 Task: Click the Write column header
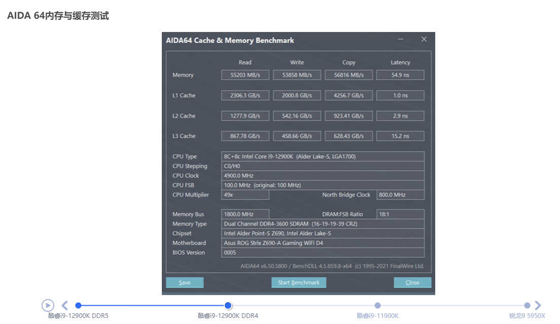point(297,62)
